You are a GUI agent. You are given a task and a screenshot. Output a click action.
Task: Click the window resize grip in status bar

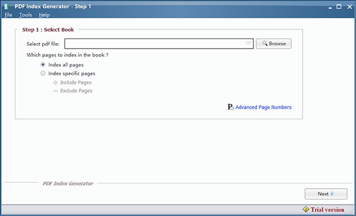pos(352,211)
